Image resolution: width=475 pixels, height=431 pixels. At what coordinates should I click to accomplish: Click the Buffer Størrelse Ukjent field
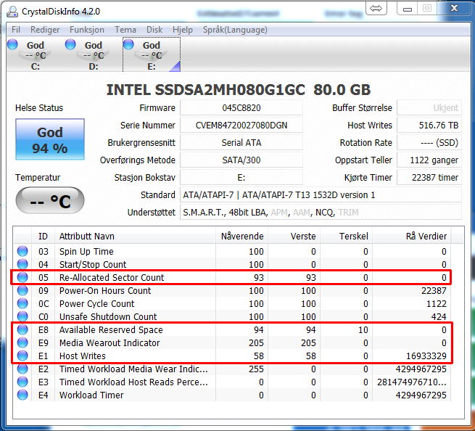429,108
